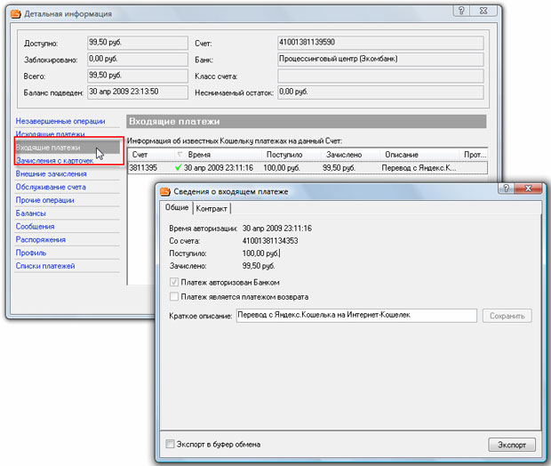Click Время авторизации value in dialog
Viewport: 551px width, 466px height.
pyautogui.click(x=277, y=229)
